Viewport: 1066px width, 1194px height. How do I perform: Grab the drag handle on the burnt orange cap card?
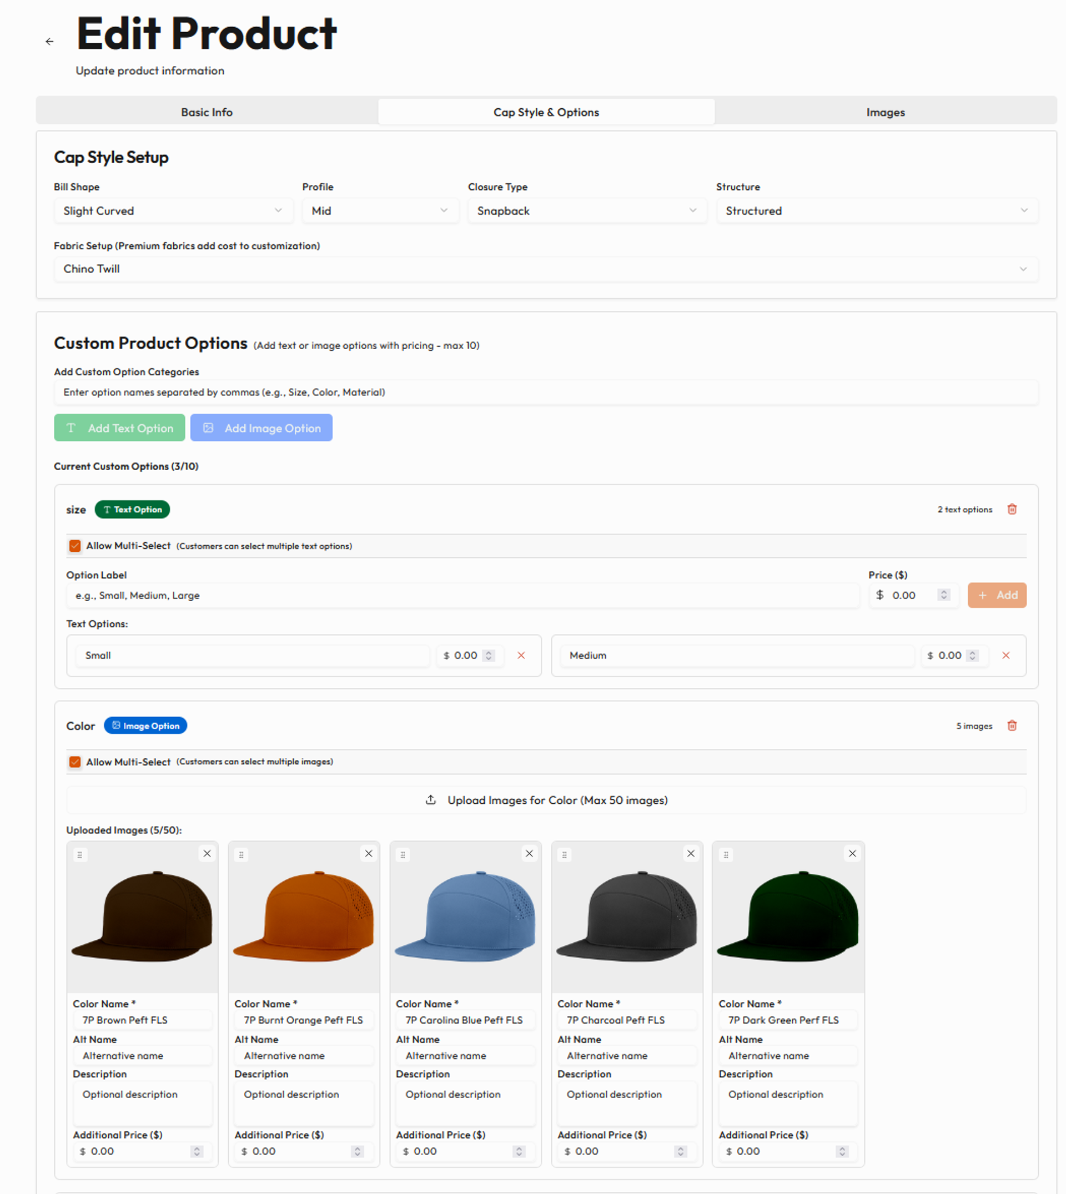click(242, 855)
